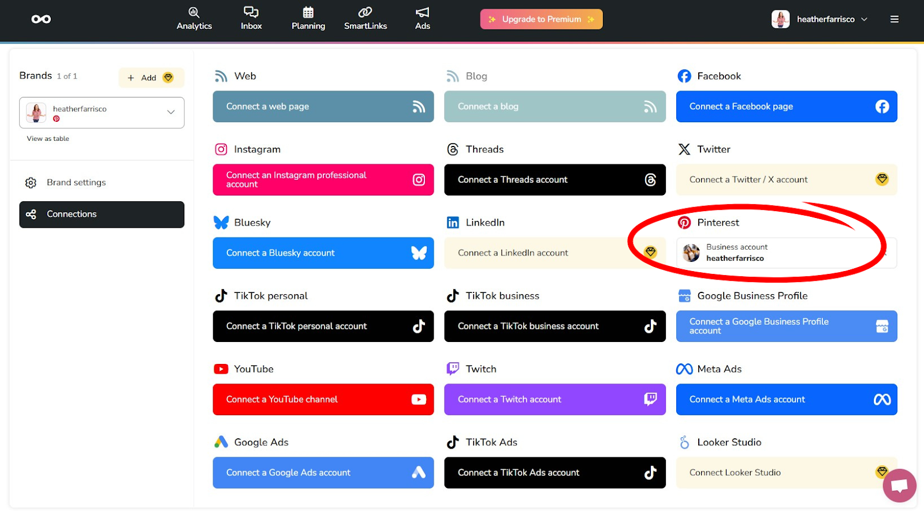Viewport: 924px width, 511px height.
Task: Expand the heatherfarrisco brand selector
Action: [102, 112]
